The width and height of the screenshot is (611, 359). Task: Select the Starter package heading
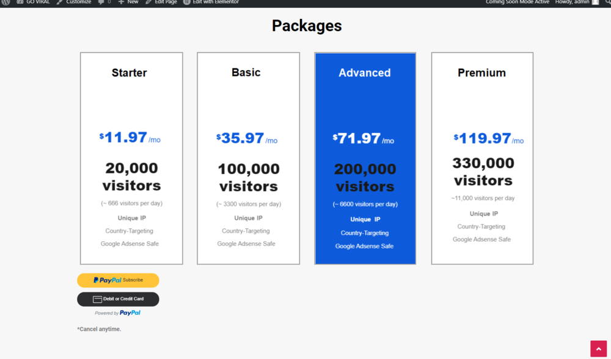click(129, 73)
